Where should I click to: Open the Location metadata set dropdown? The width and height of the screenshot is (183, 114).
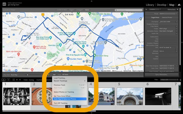155,9
